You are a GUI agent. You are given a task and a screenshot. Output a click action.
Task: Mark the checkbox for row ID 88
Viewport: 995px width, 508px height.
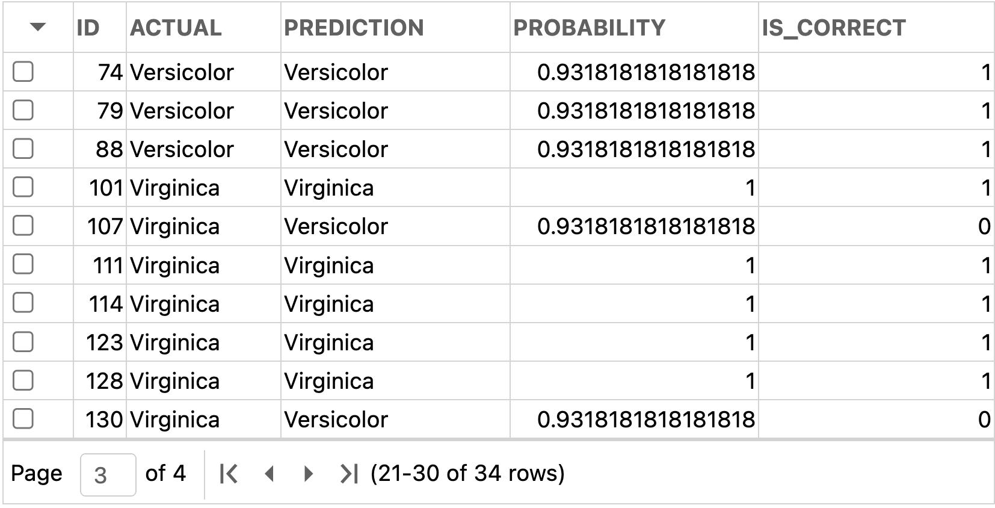[23, 149]
